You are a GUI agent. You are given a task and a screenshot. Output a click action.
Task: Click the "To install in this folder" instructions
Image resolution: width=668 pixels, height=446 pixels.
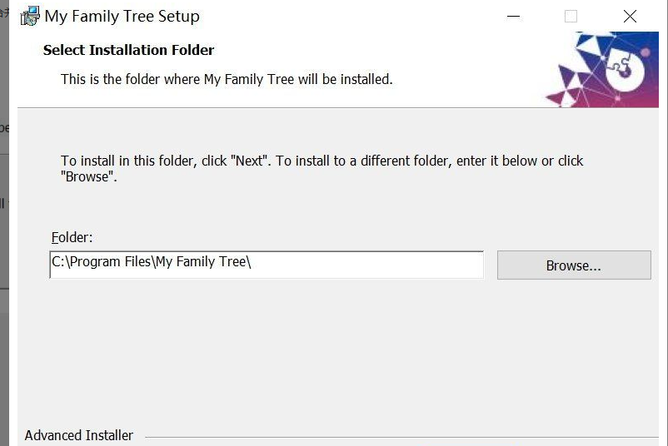(x=322, y=169)
